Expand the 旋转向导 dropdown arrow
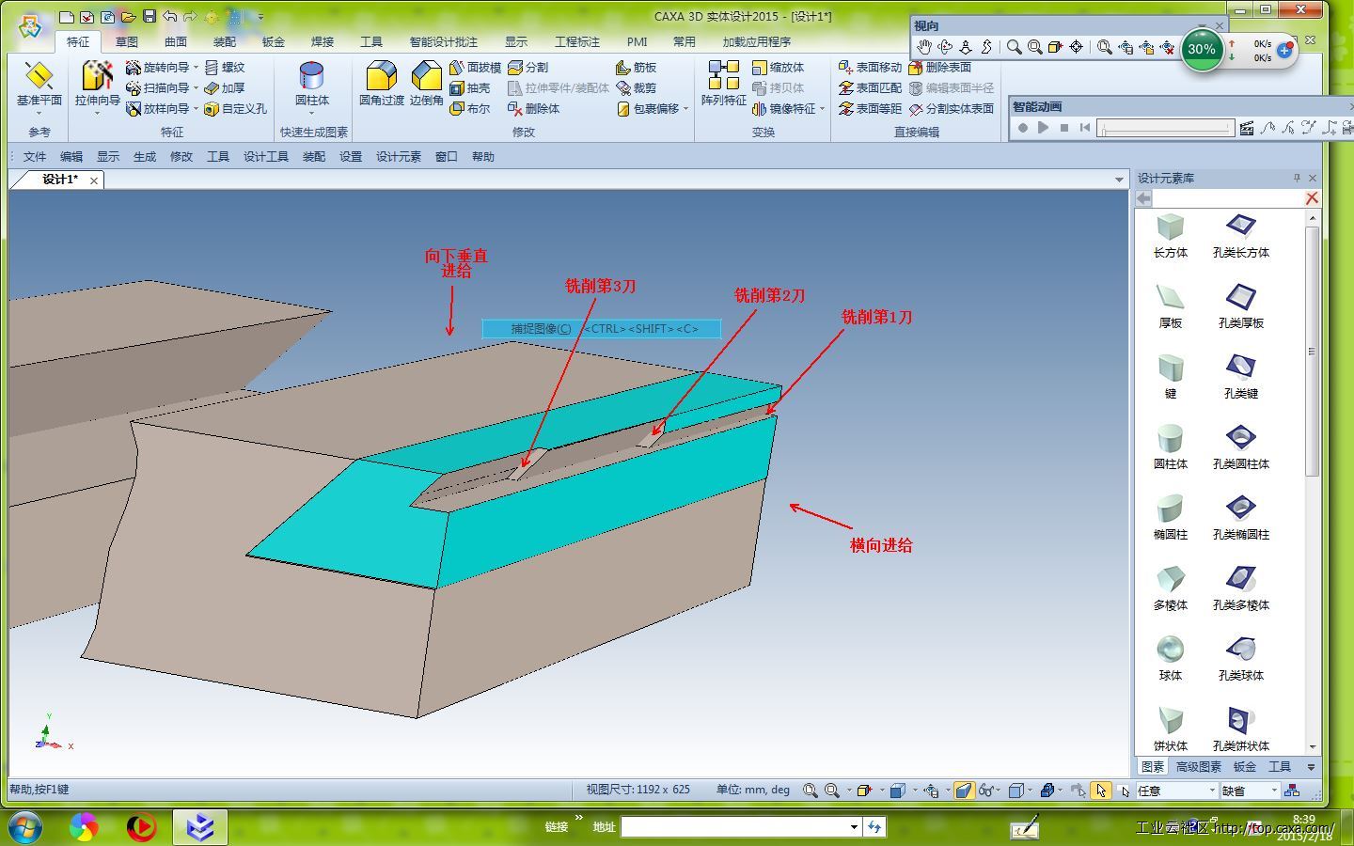This screenshot has height=846, width=1354. pyautogui.click(x=196, y=68)
